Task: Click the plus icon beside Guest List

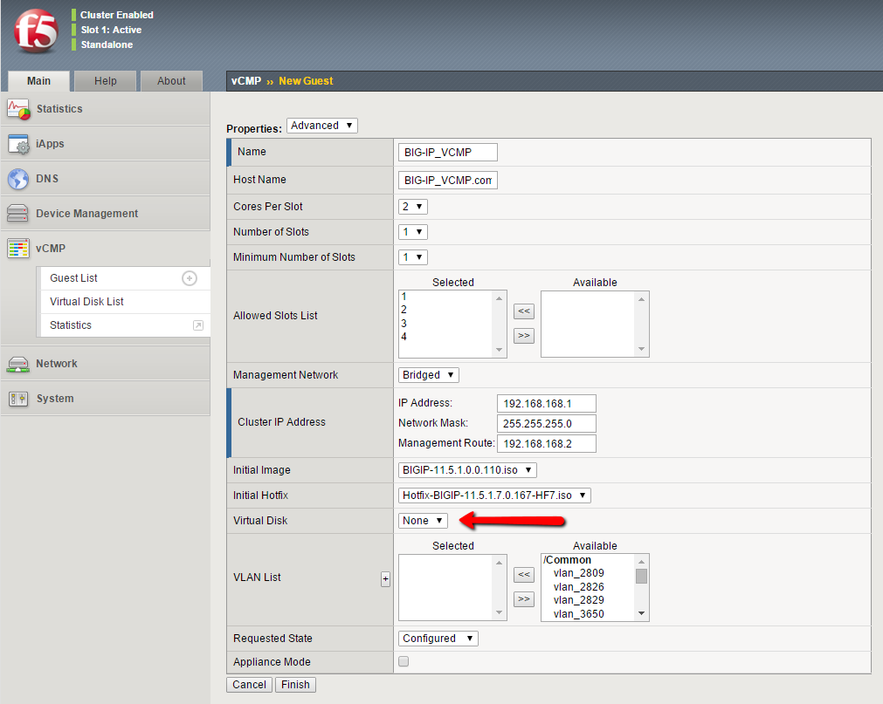Action: point(190,278)
